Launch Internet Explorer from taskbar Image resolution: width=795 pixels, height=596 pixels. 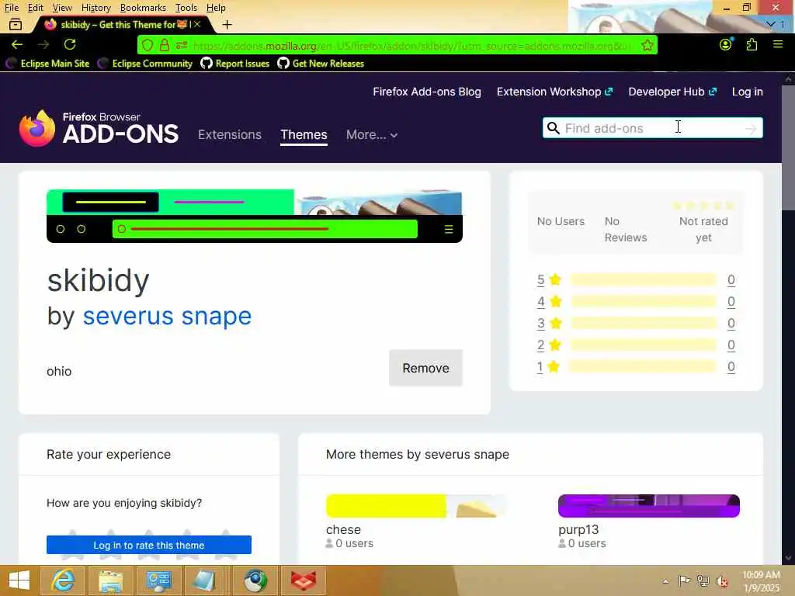63,580
